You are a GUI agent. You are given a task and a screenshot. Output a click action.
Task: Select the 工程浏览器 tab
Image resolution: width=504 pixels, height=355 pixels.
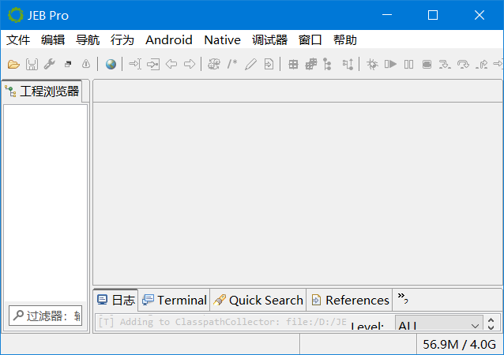(x=42, y=92)
